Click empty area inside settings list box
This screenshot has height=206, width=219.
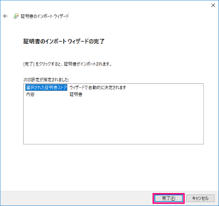click(x=113, y=120)
